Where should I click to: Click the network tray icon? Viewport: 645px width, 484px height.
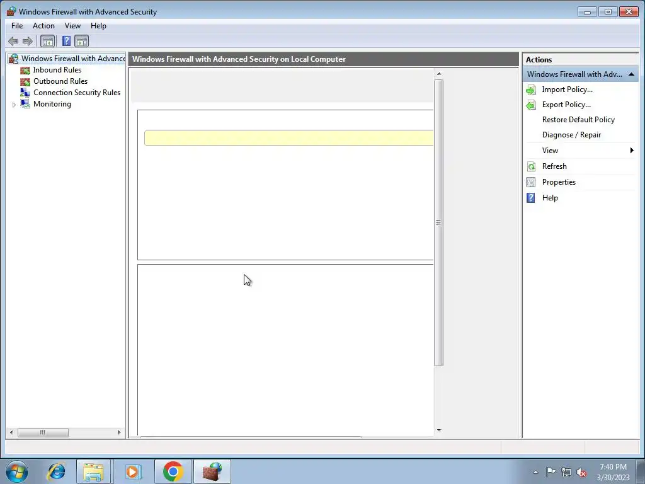click(566, 472)
